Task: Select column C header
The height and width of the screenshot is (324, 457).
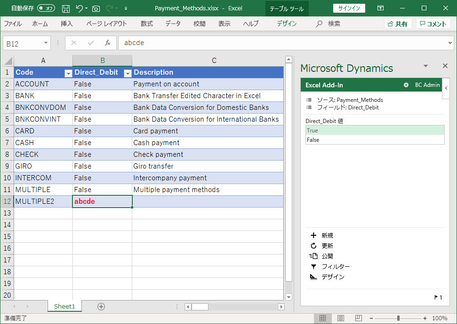Action: coord(214,61)
